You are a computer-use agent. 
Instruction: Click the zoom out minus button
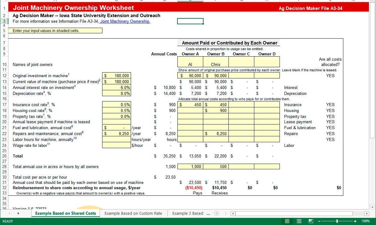(x=320, y=221)
